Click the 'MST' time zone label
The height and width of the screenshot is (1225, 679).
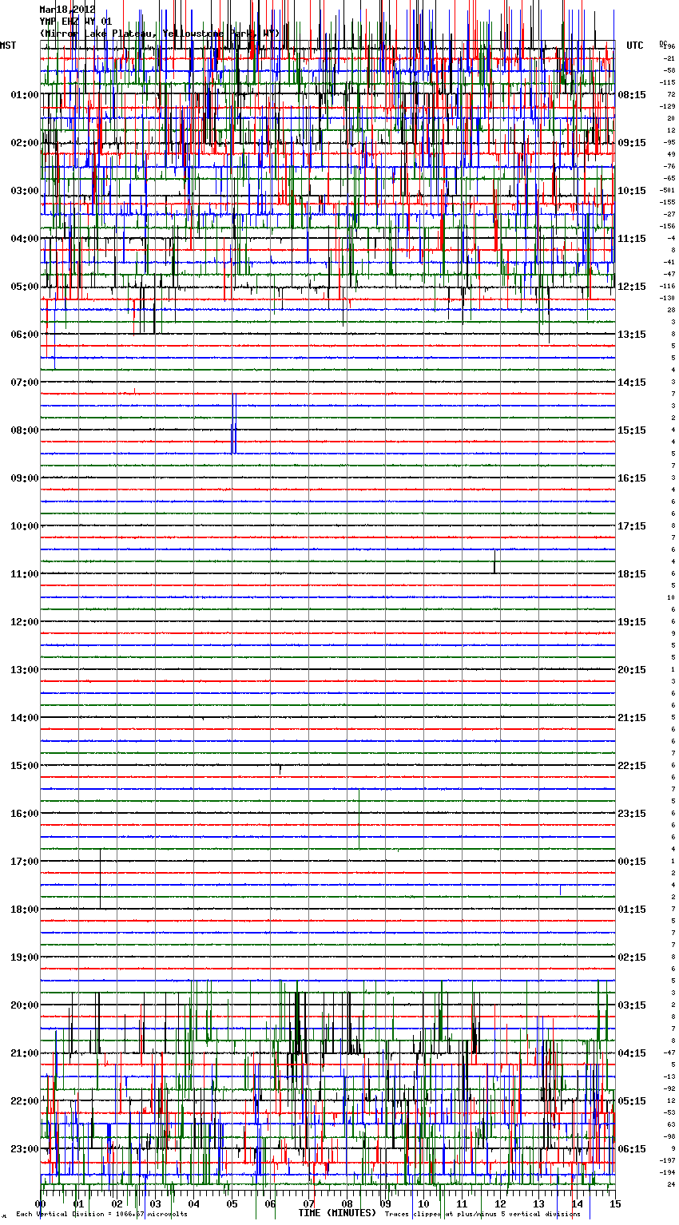tap(8, 46)
